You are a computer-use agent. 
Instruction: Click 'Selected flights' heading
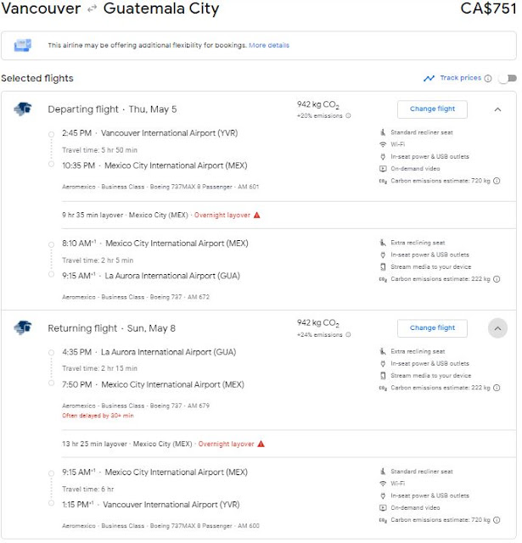tap(37, 78)
